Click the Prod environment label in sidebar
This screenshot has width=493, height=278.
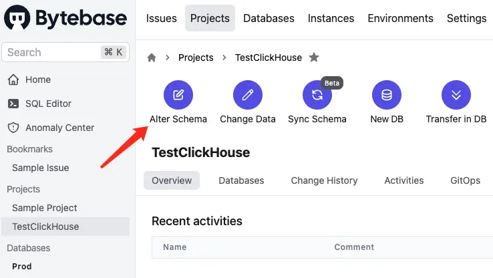point(21,267)
